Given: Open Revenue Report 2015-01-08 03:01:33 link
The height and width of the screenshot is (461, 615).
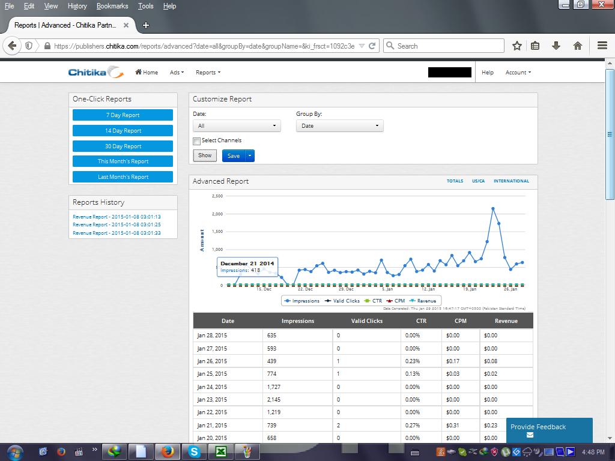Looking at the screenshot, I should 117,233.
